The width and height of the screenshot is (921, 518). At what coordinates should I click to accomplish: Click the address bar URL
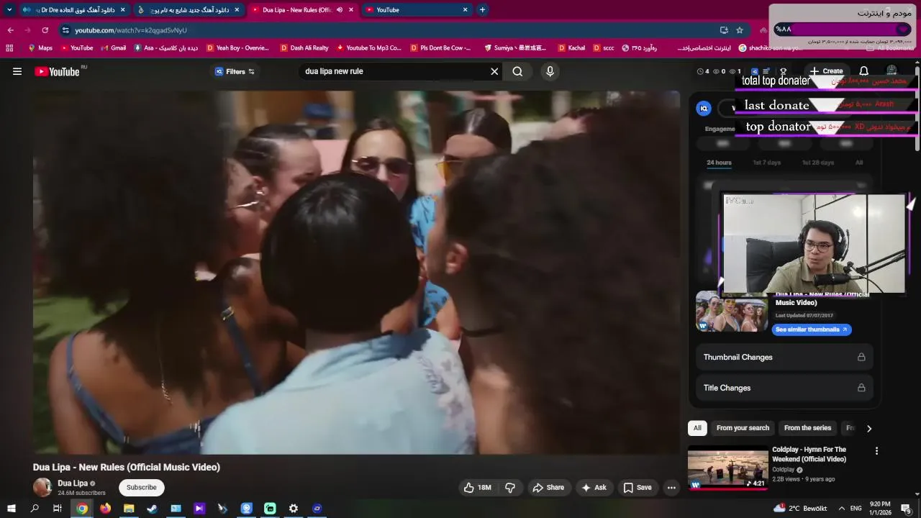coord(130,30)
